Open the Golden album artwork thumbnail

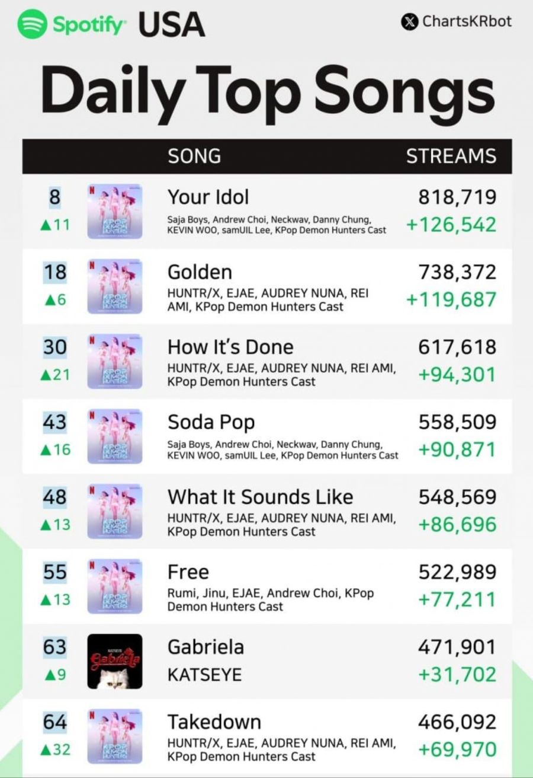pyautogui.click(x=115, y=286)
